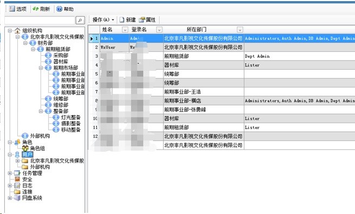
Task: Click the search magnifier button
Action: coord(80,21)
